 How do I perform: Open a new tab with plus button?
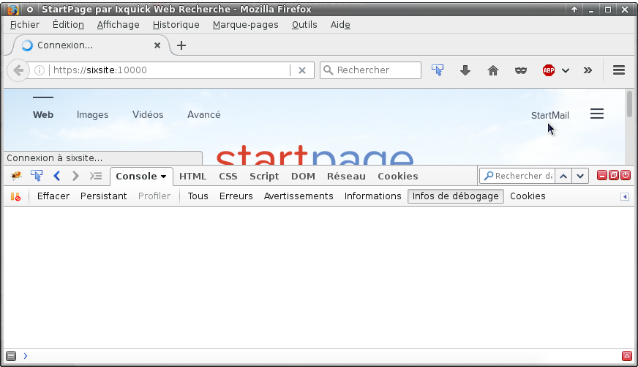pos(181,45)
